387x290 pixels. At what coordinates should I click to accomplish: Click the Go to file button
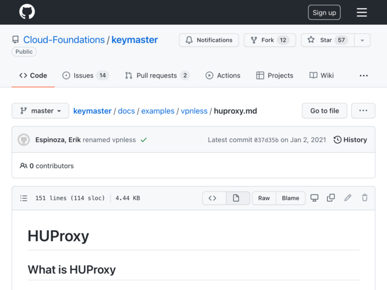coord(324,111)
